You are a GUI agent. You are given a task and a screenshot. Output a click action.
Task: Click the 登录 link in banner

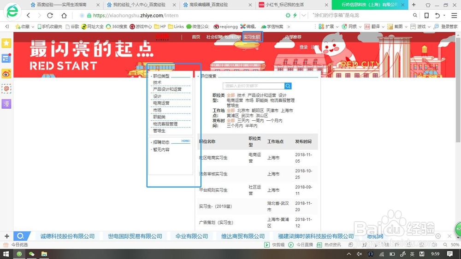(x=303, y=47)
